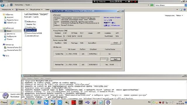Viewport: 187px width, 105px height.
Task: Click in the Explorer search field
Action: click(x=169, y=5)
